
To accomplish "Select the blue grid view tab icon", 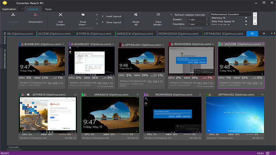I will point(252,33).
